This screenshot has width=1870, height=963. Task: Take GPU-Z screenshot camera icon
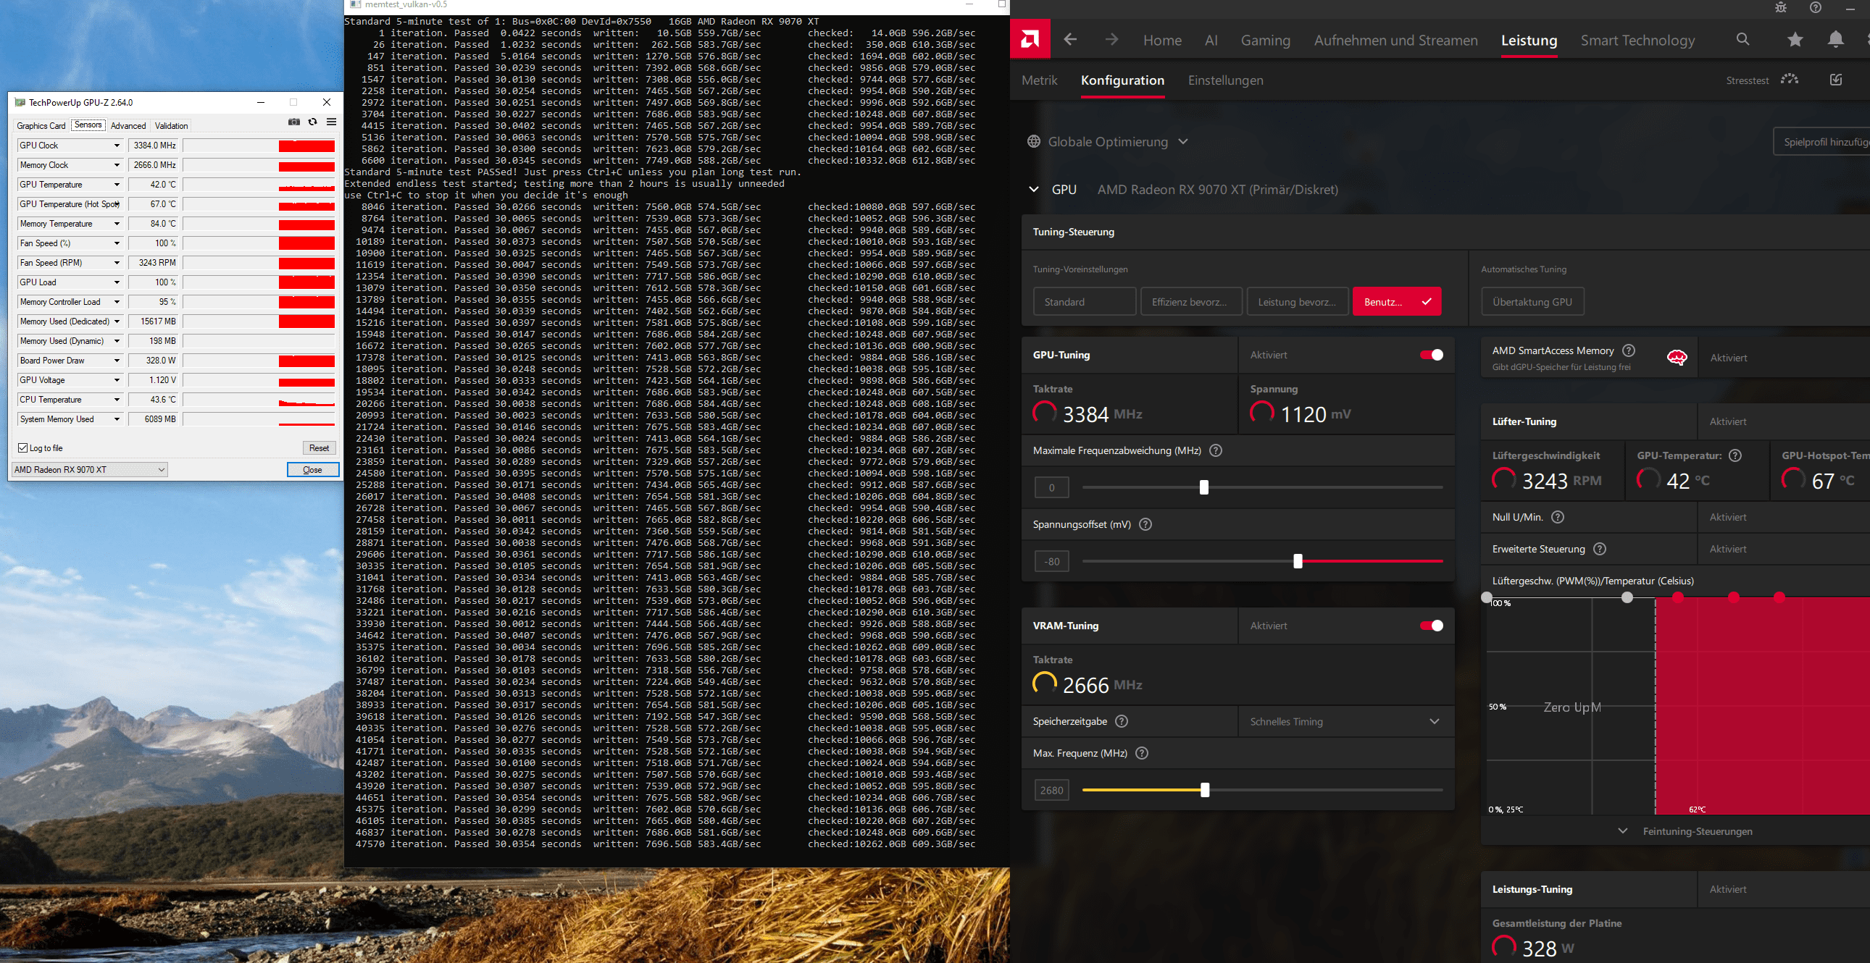point(294,122)
